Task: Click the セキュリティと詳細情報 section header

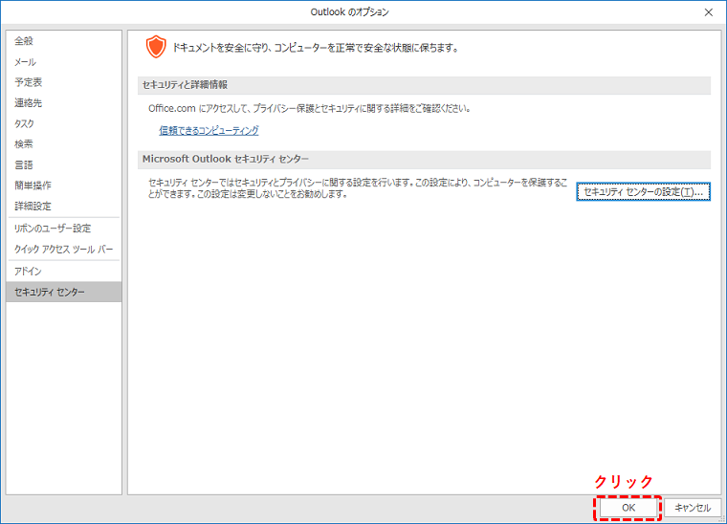Action: pos(424,85)
